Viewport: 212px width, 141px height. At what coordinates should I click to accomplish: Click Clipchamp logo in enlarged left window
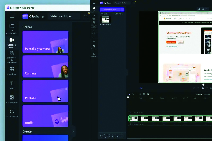(x=25, y=16)
